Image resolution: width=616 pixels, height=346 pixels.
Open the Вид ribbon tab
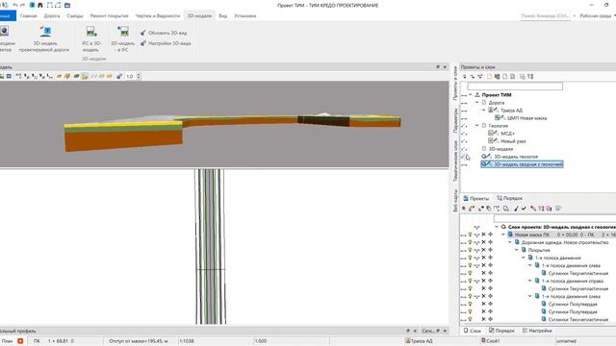pos(222,16)
